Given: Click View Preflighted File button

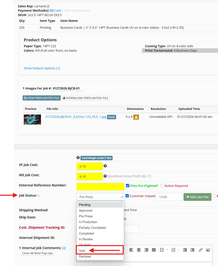Looking at the screenshot, I should tap(42, 98).
